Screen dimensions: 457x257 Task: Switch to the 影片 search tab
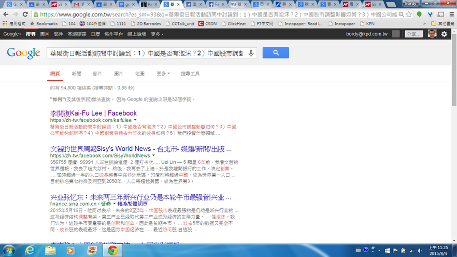tap(97, 74)
